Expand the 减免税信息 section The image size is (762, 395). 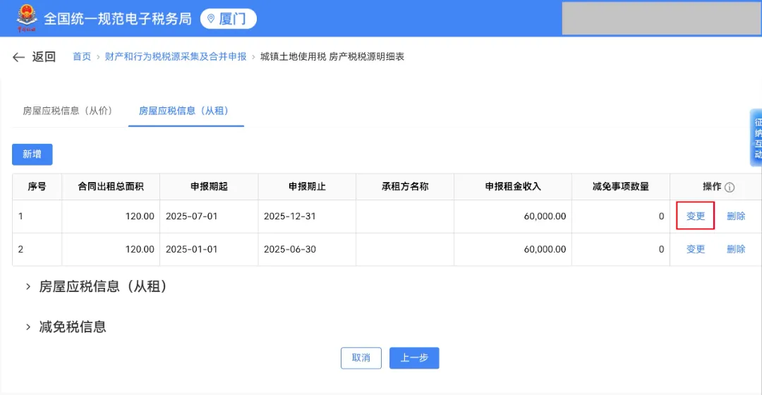(28, 327)
